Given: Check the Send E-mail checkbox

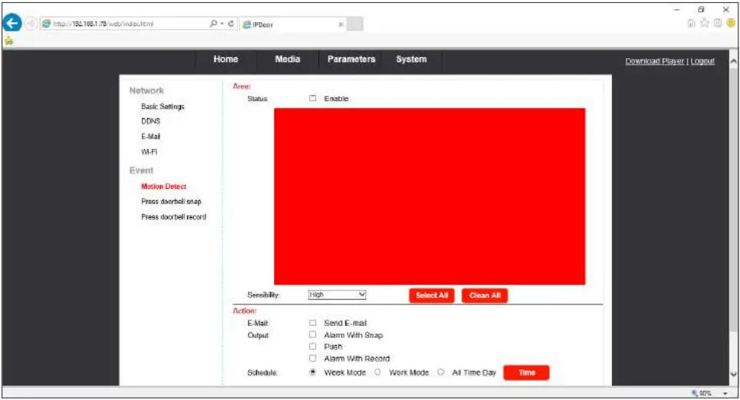Looking at the screenshot, I should coord(313,324).
